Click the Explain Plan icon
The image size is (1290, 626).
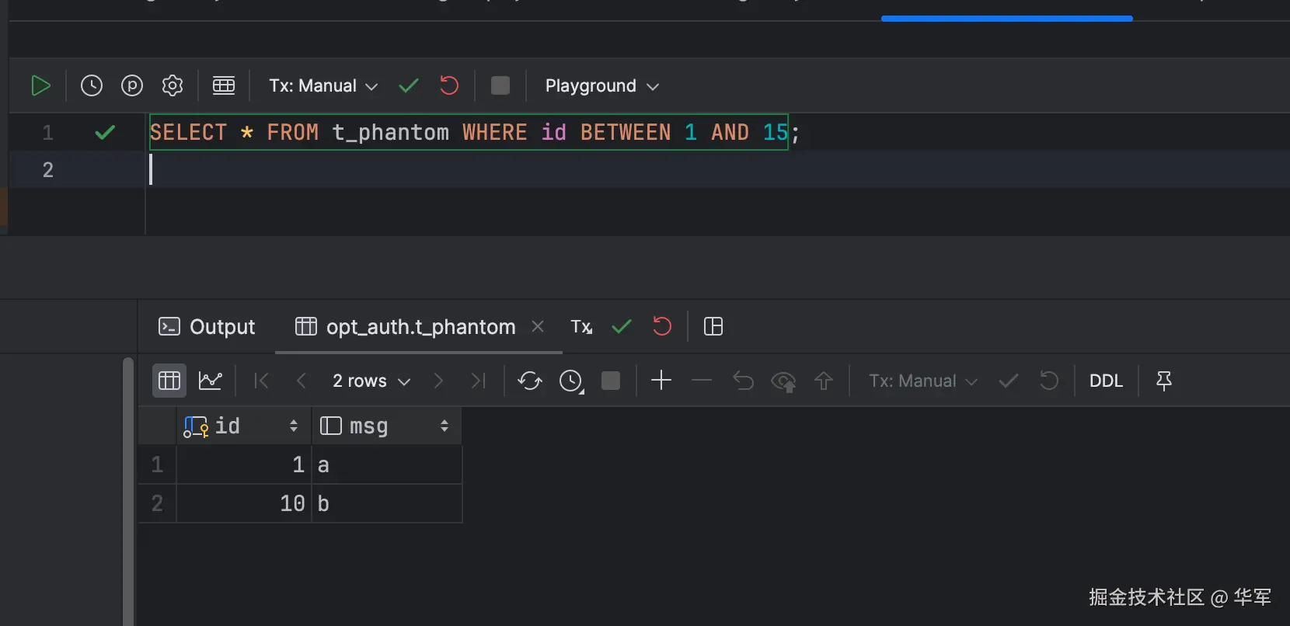tap(132, 85)
